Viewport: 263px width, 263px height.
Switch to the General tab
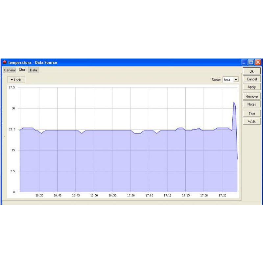click(10, 70)
